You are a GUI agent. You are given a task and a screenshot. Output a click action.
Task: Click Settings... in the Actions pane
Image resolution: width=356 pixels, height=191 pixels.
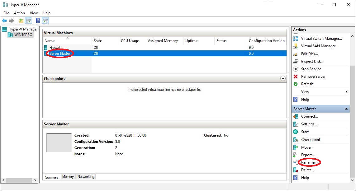(x=309, y=124)
